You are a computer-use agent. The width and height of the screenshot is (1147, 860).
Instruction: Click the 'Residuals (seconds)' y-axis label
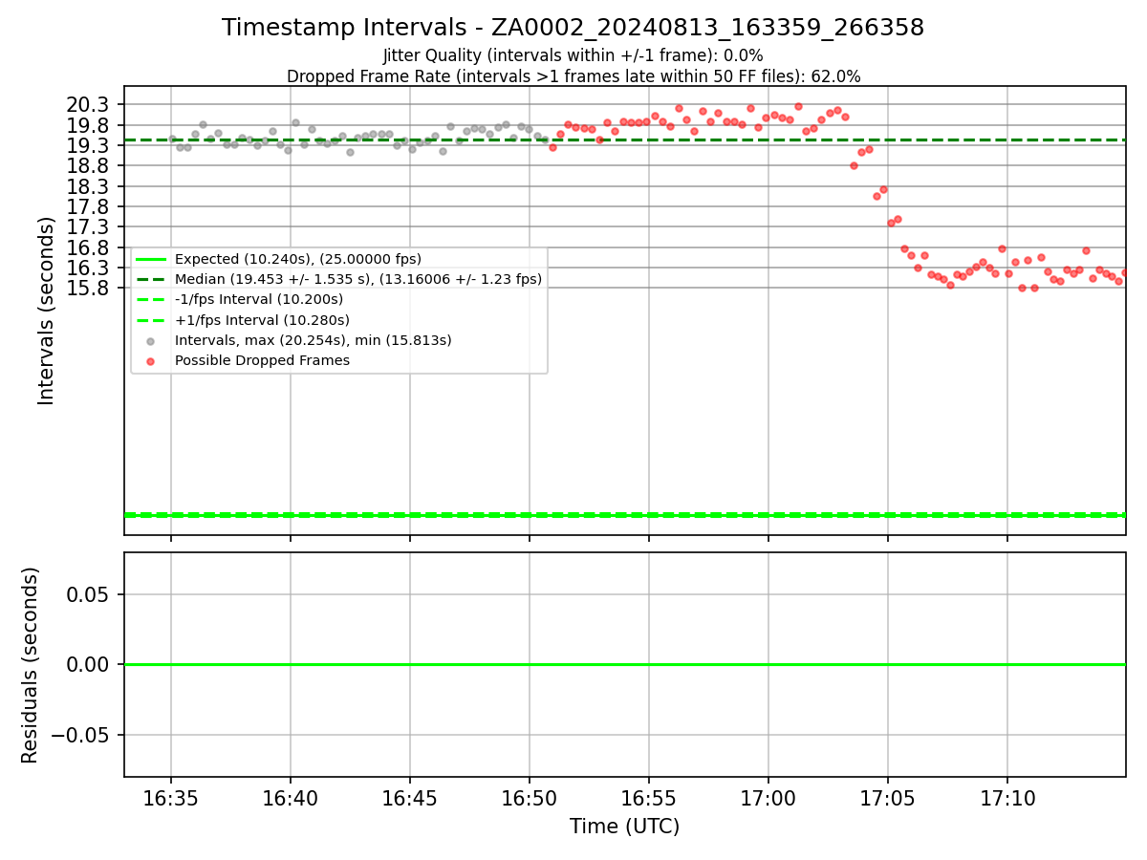click(x=31, y=665)
